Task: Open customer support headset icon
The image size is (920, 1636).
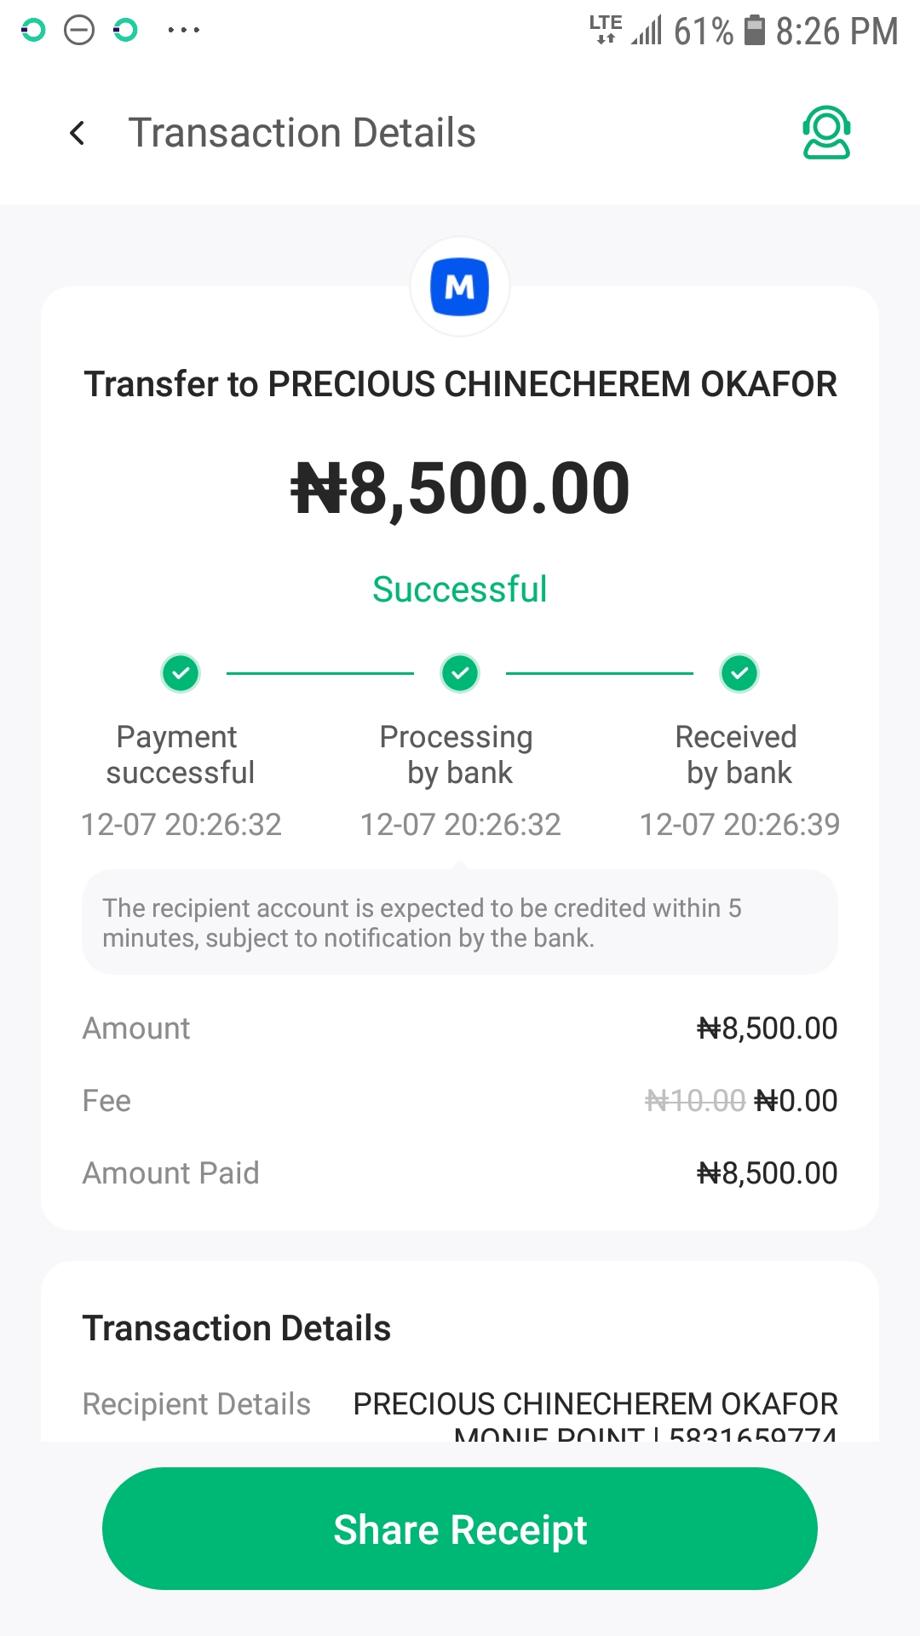Action: [826, 133]
